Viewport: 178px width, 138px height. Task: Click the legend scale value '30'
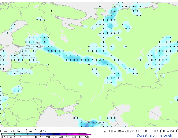pyautogui.click(x=61, y=137)
